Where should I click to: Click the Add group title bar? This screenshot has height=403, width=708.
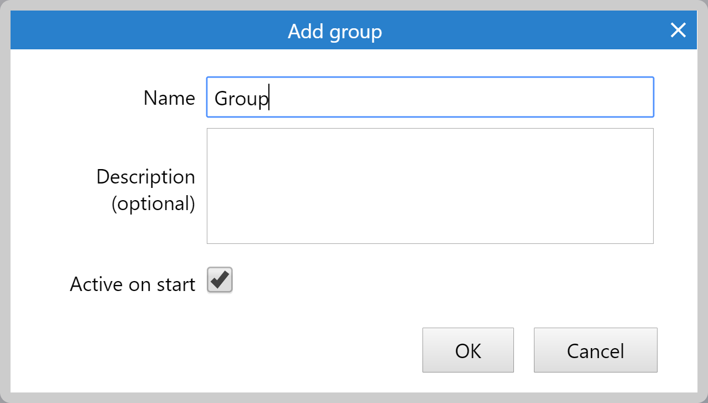tap(334, 30)
